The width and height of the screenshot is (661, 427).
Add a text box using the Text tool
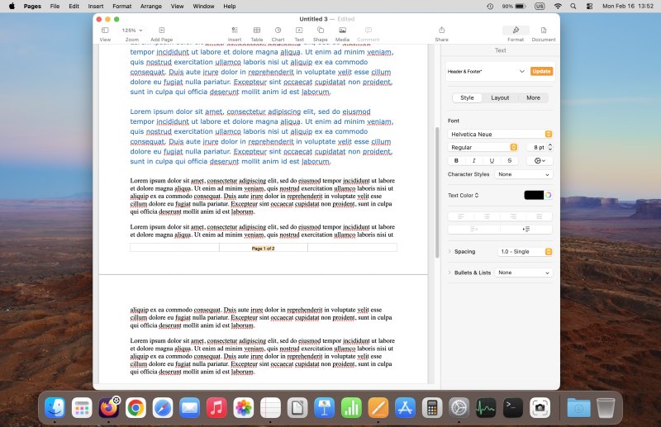click(x=299, y=31)
